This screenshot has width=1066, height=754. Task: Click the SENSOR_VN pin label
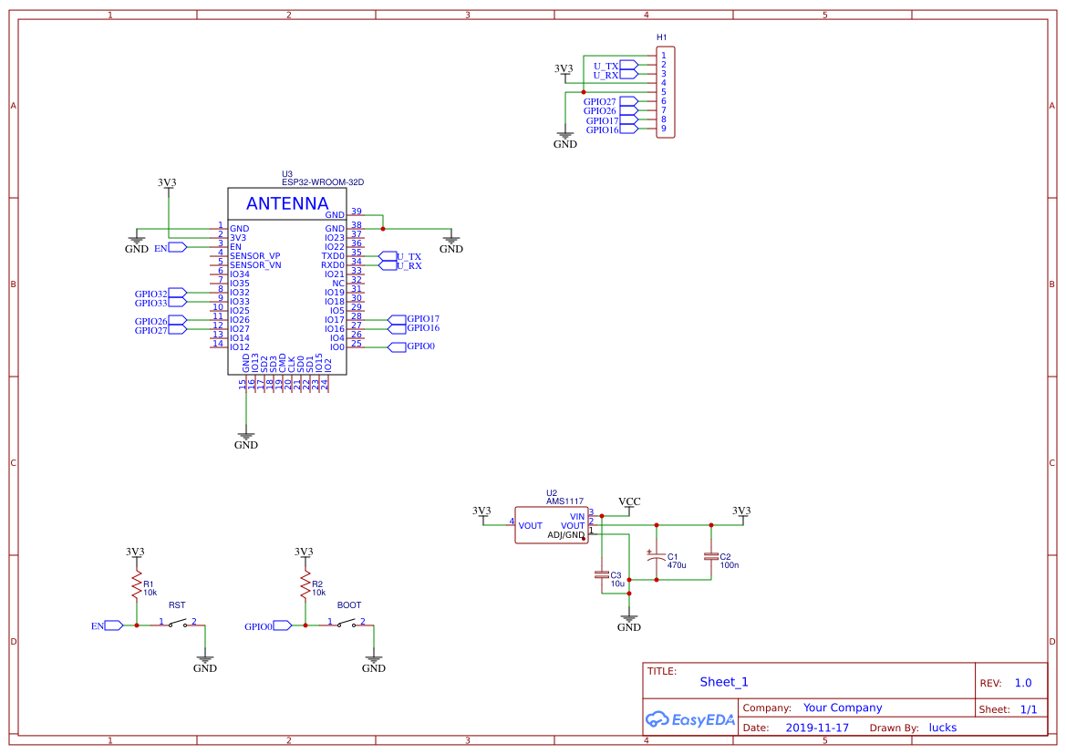tap(255, 265)
